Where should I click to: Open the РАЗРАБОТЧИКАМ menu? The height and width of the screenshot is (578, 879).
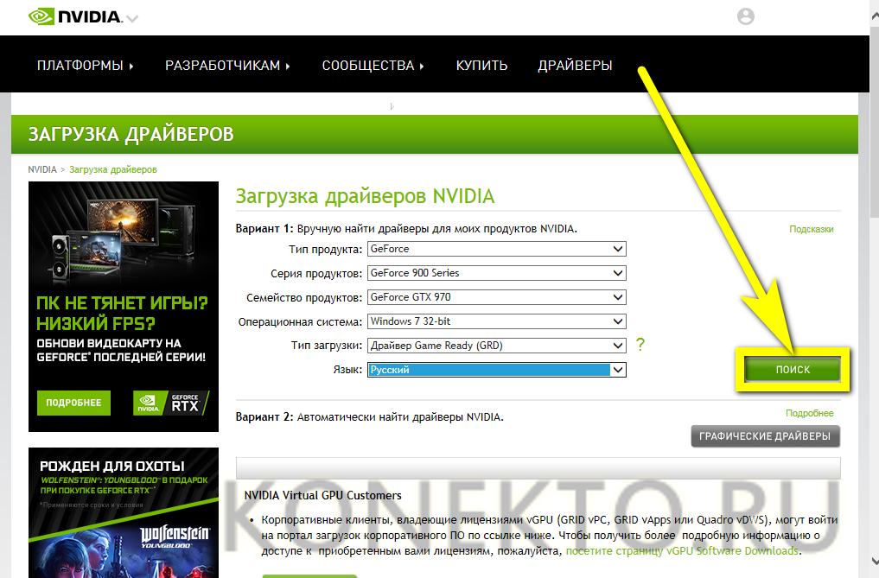(227, 66)
